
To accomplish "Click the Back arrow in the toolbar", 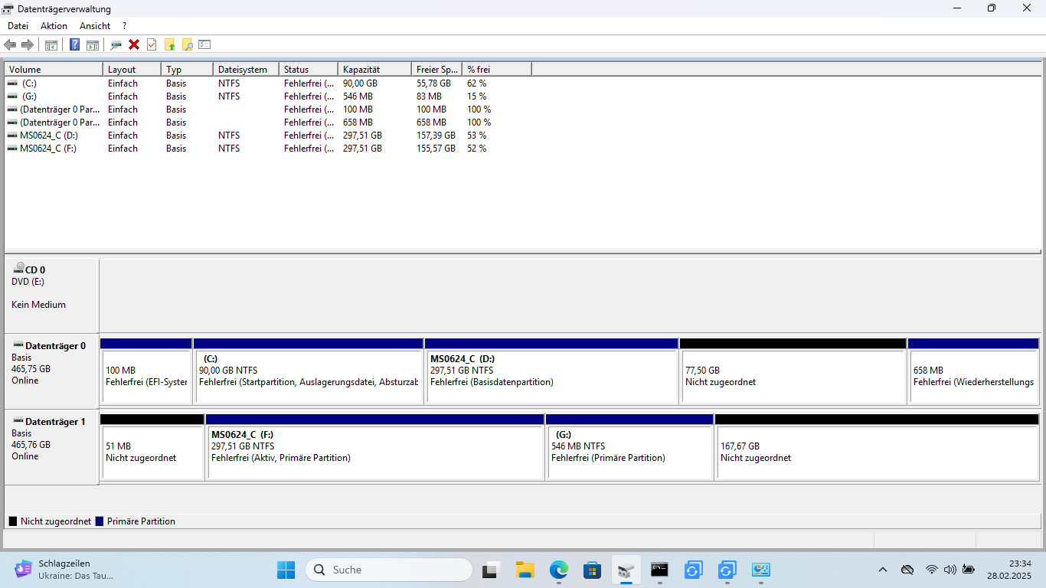I will (10, 44).
